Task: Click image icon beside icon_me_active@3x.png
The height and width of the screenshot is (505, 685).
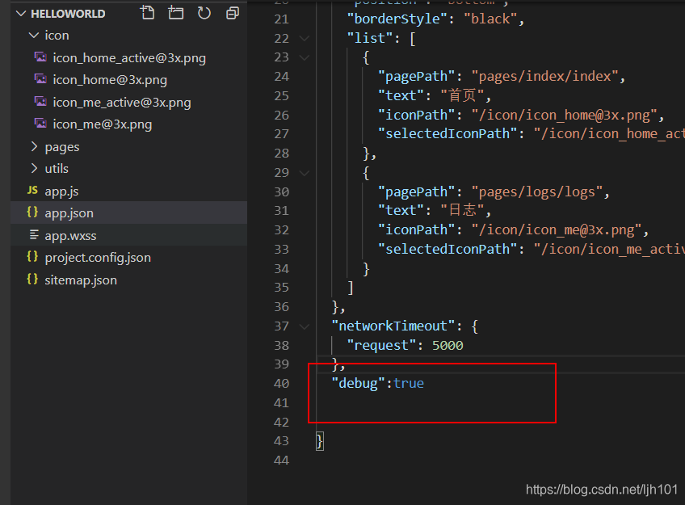Action: (40, 101)
